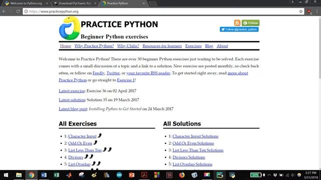Open the more about Practice Python link
Image resolution: width=321 pixels, height=180 pixels.
coord(238,73)
